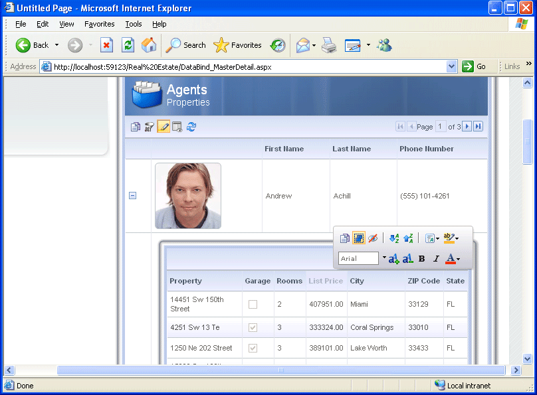Click the vertical scrollbar down arrow
The height and width of the screenshot is (395, 537).
click(528, 358)
